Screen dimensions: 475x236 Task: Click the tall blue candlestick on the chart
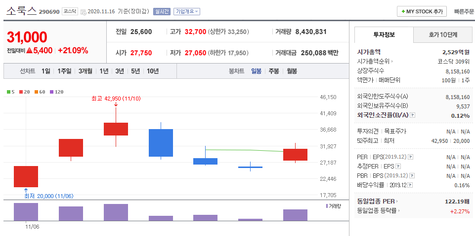coord(161,143)
